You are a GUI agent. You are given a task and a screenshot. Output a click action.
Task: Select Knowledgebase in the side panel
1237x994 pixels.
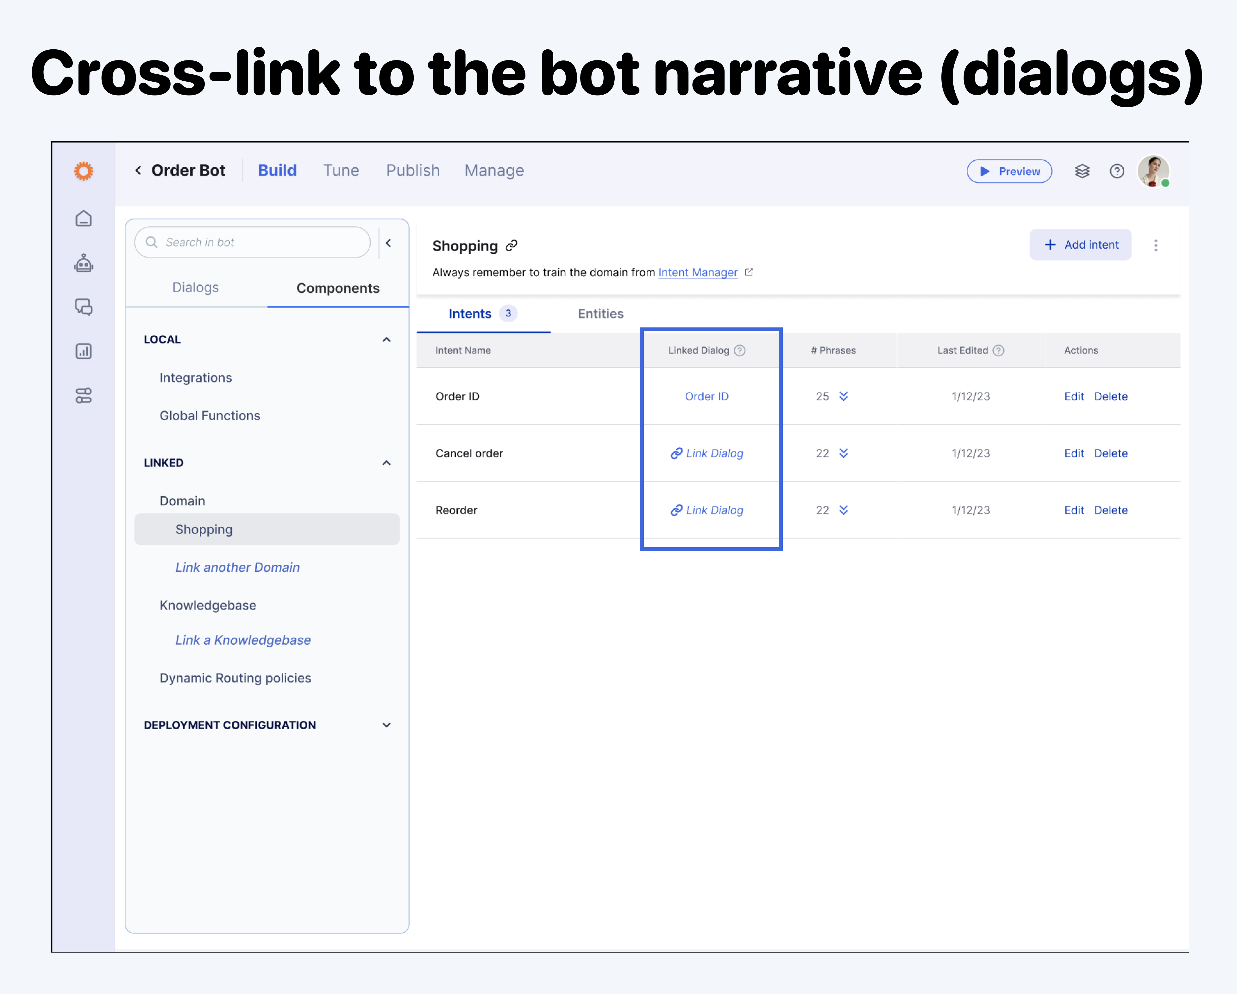pos(208,605)
